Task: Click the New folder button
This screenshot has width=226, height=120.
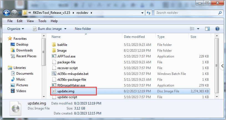Action: [83, 29]
